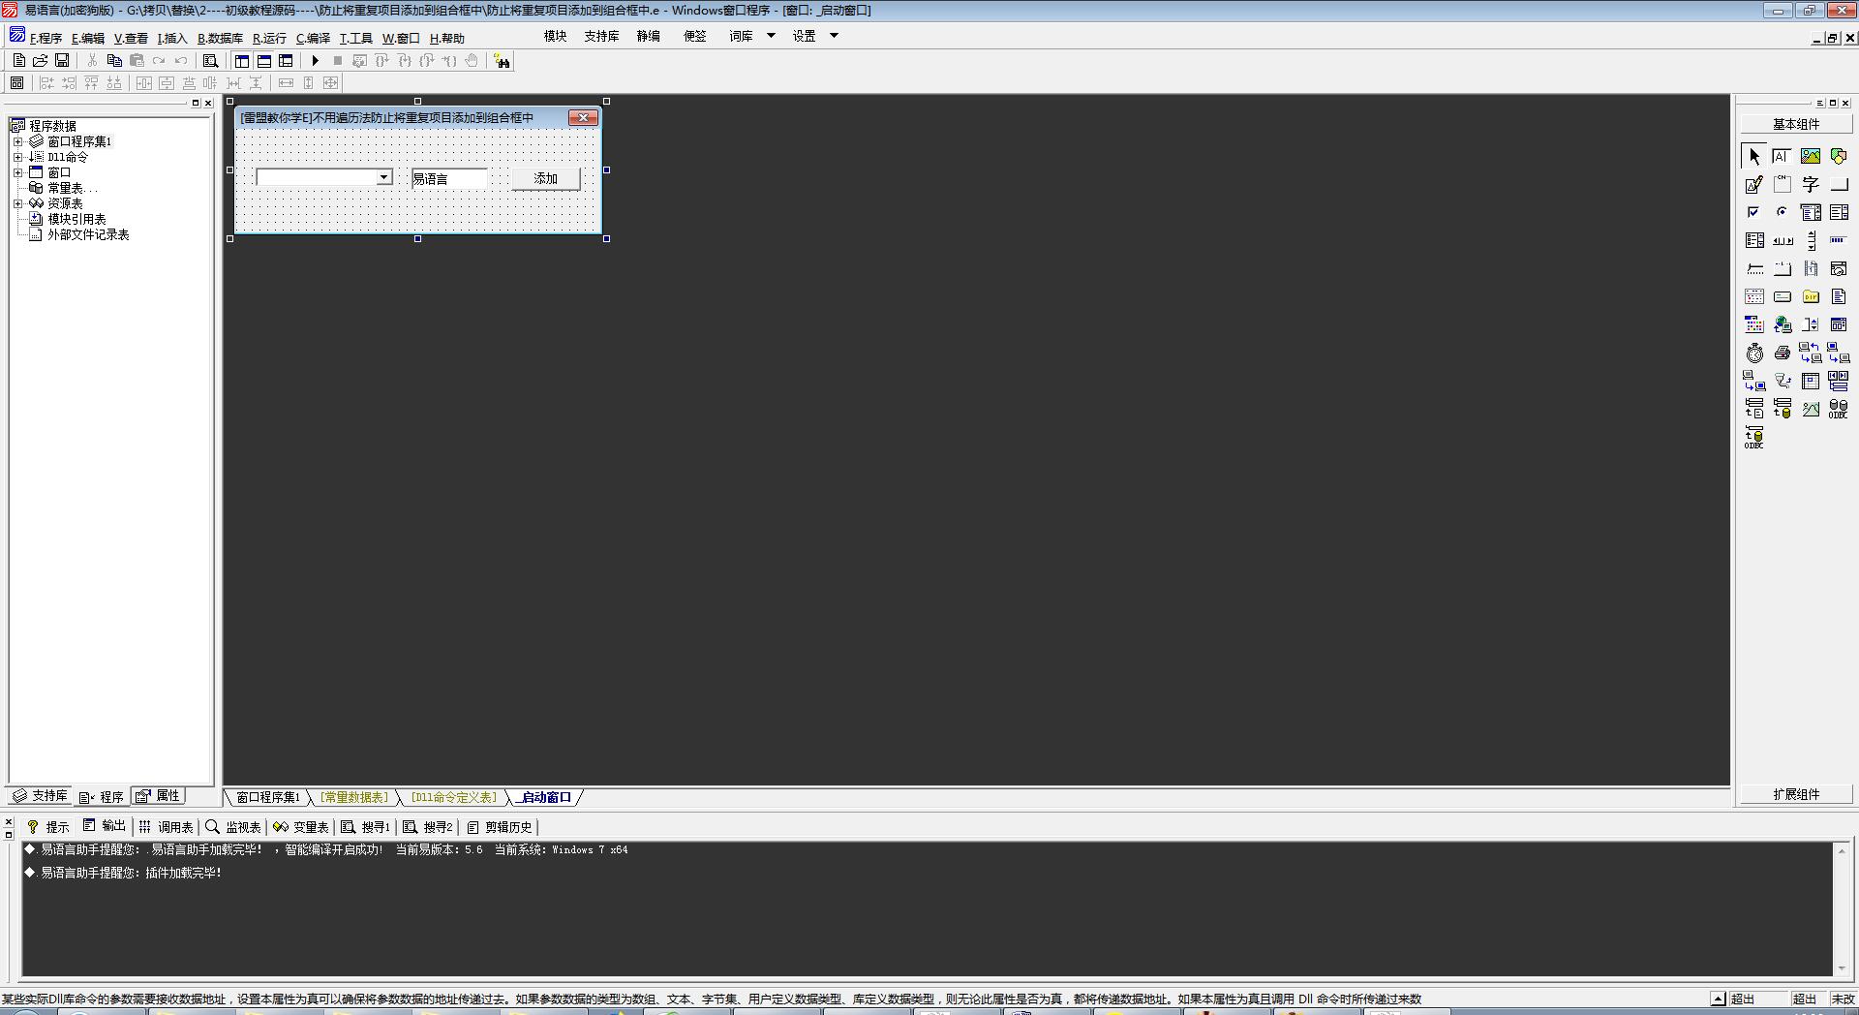The image size is (1859, 1015).
Task: Open the C.编译 menu
Action: point(313,38)
